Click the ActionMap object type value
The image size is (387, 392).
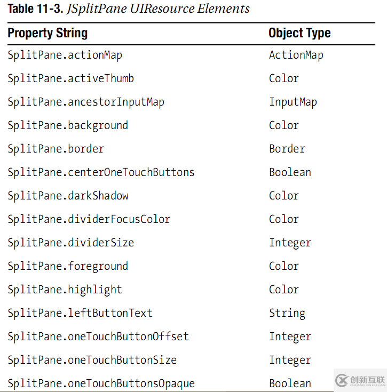point(296,55)
